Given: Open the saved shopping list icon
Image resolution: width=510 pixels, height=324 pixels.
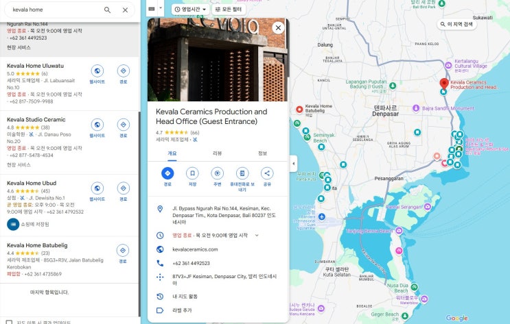Looking at the screenshot, I should [13, 224].
